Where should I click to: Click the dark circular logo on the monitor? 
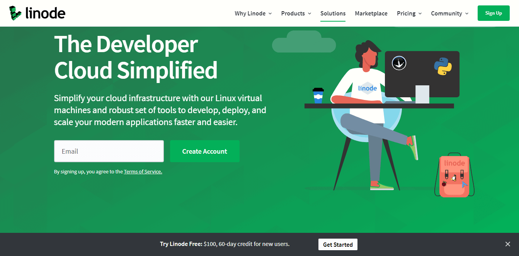(399, 63)
